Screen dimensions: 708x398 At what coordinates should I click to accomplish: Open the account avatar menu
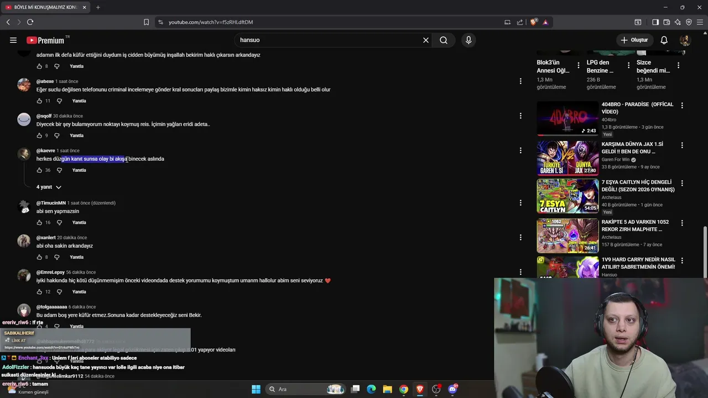pos(685,40)
